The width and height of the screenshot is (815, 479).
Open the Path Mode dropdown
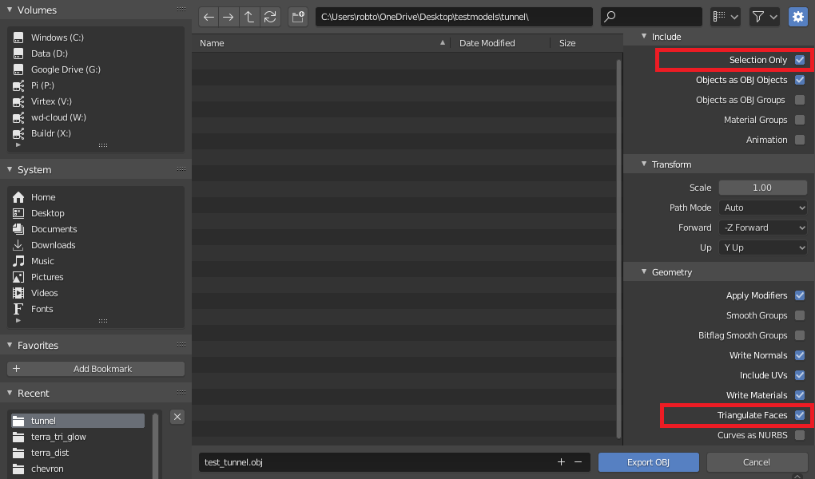[x=763, y=208]
